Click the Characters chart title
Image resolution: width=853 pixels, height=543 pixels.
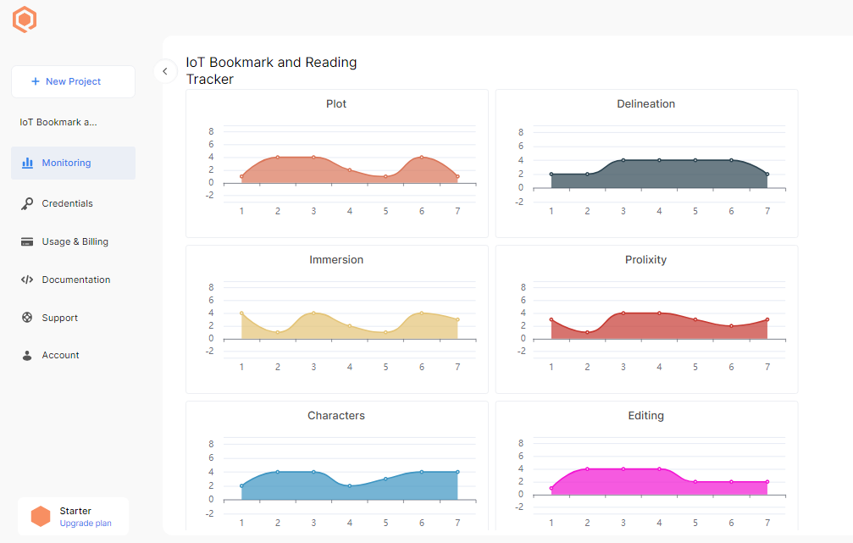tap(336, 416)
